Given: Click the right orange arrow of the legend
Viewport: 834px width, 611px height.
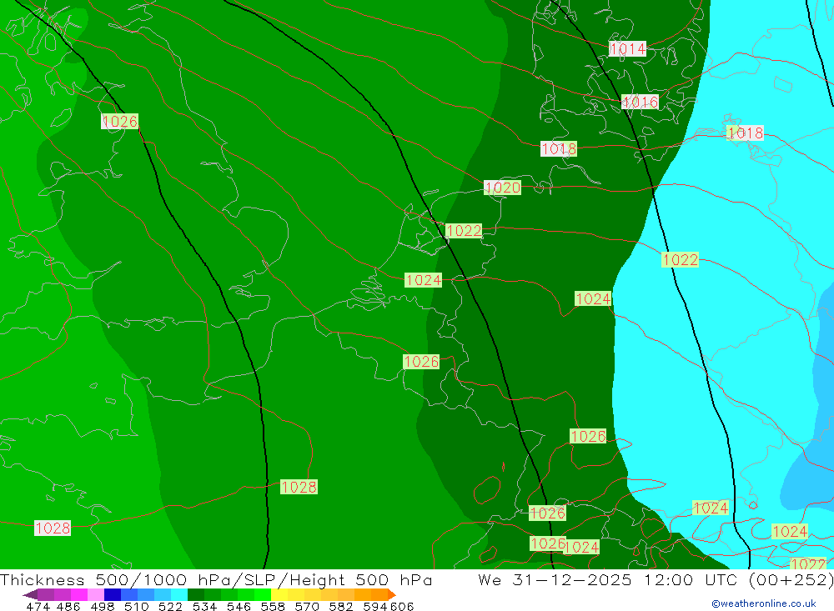Looking at the screenshot, I should tap(392, 594).
